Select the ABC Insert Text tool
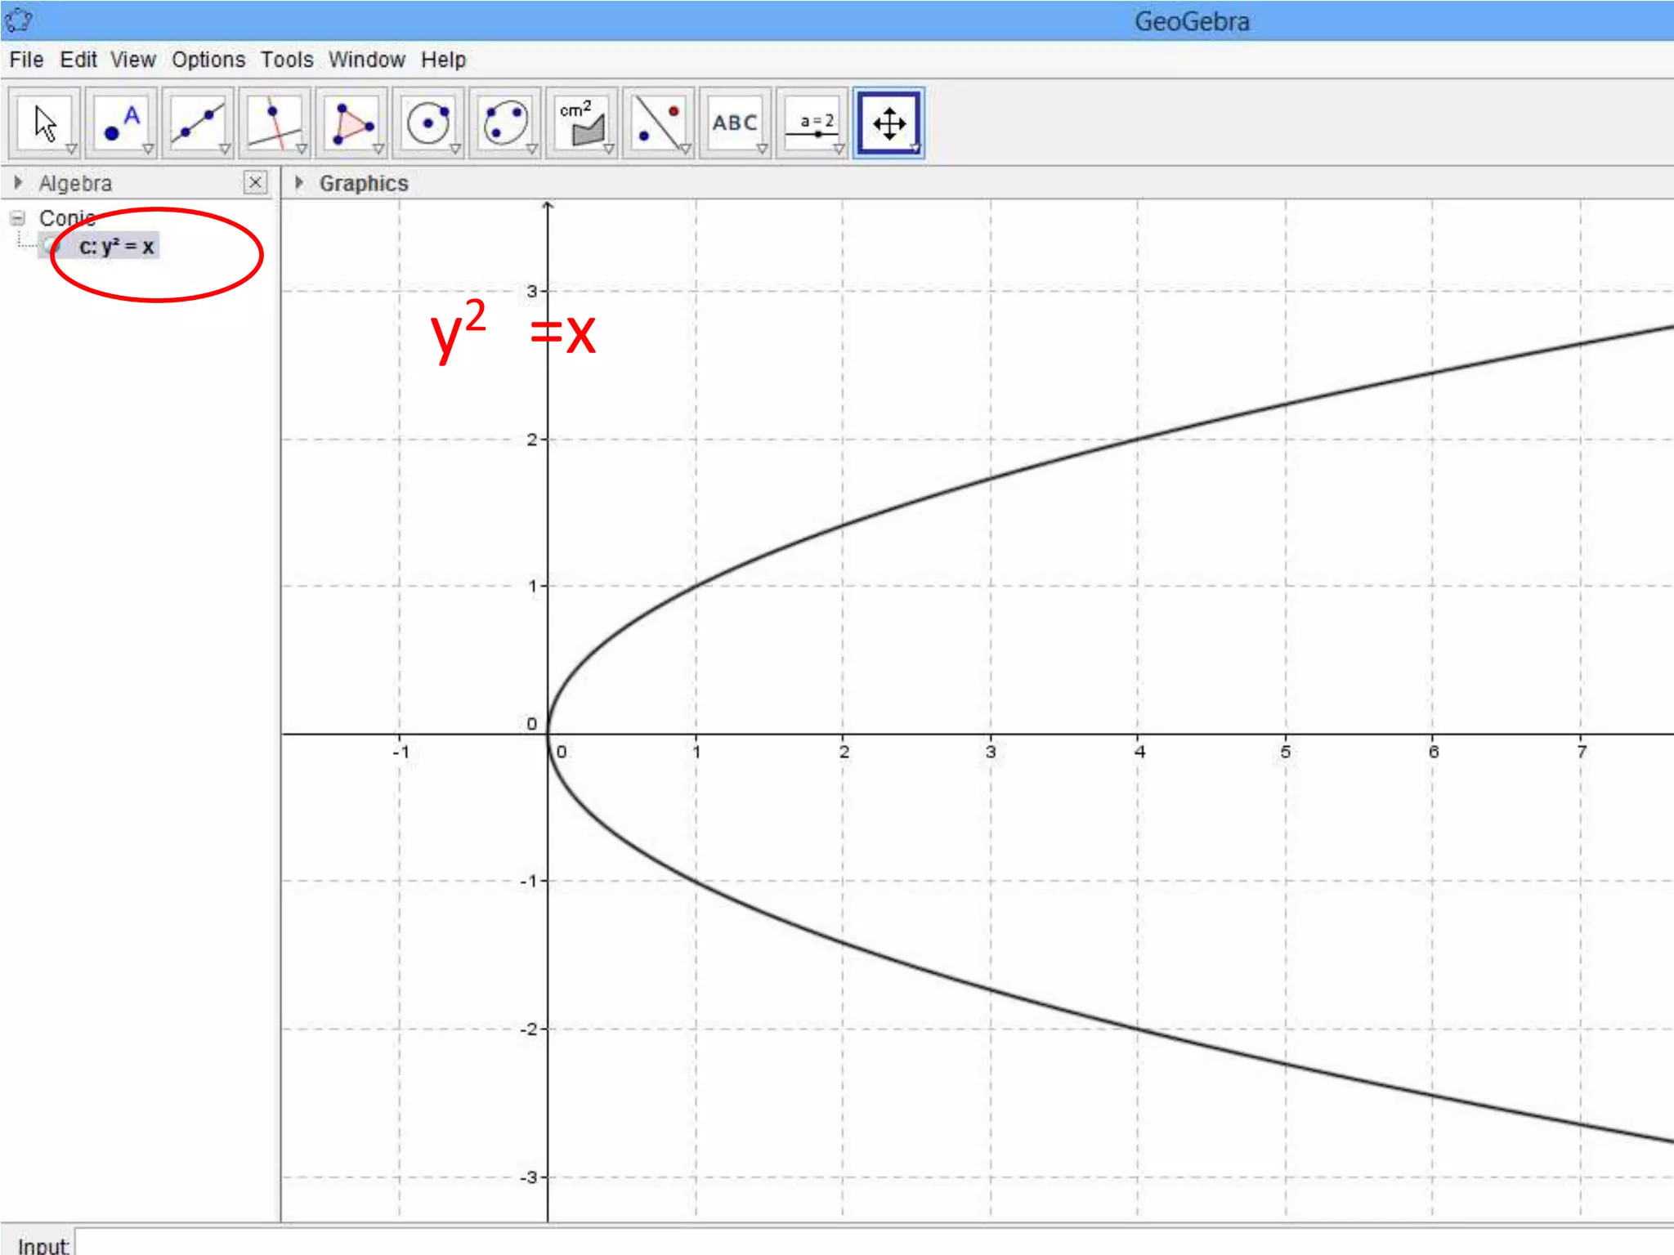The image size is (1674, 1255). (x=735, y=123)
